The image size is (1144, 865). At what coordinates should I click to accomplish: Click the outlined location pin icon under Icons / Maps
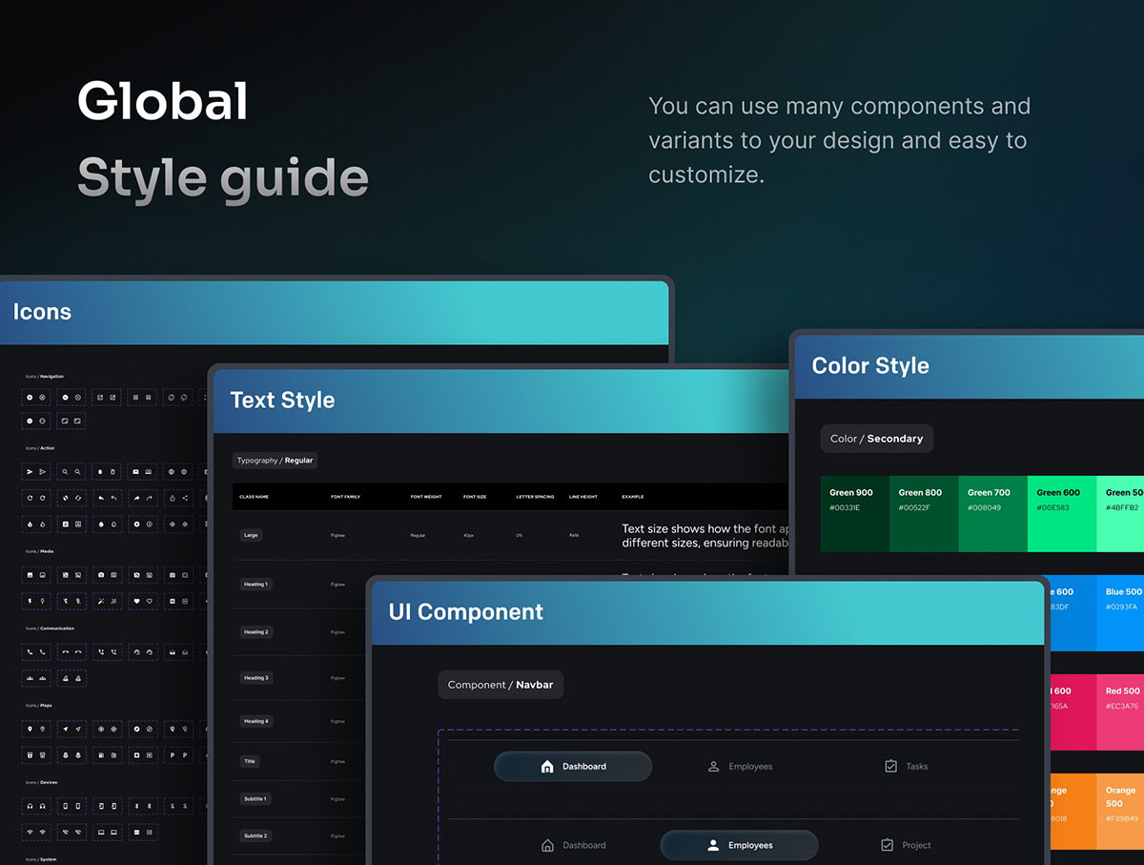(x=42, y=729)
